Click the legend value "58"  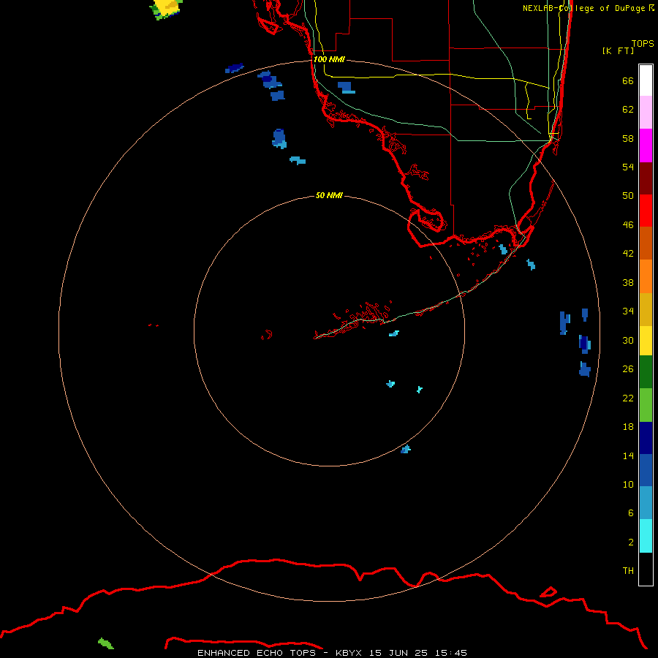click(x=628, y=138)
